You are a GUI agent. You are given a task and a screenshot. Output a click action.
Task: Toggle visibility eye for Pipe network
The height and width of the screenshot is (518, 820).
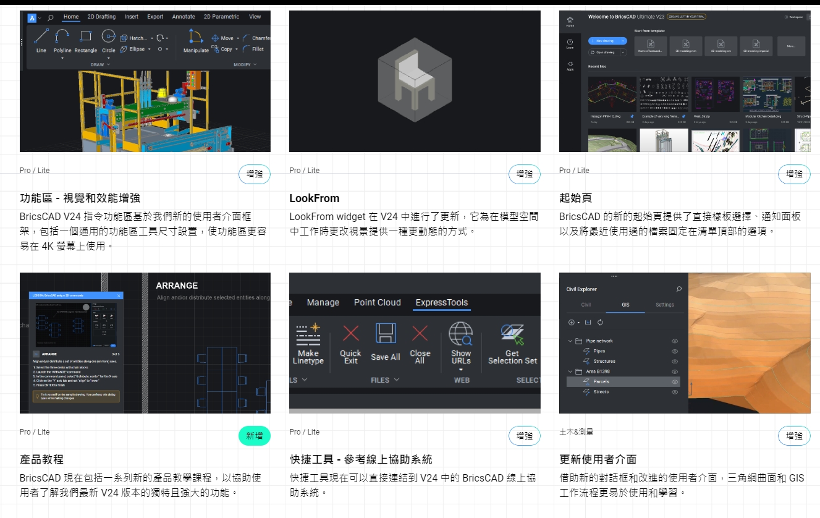click(x=675, y=341)
